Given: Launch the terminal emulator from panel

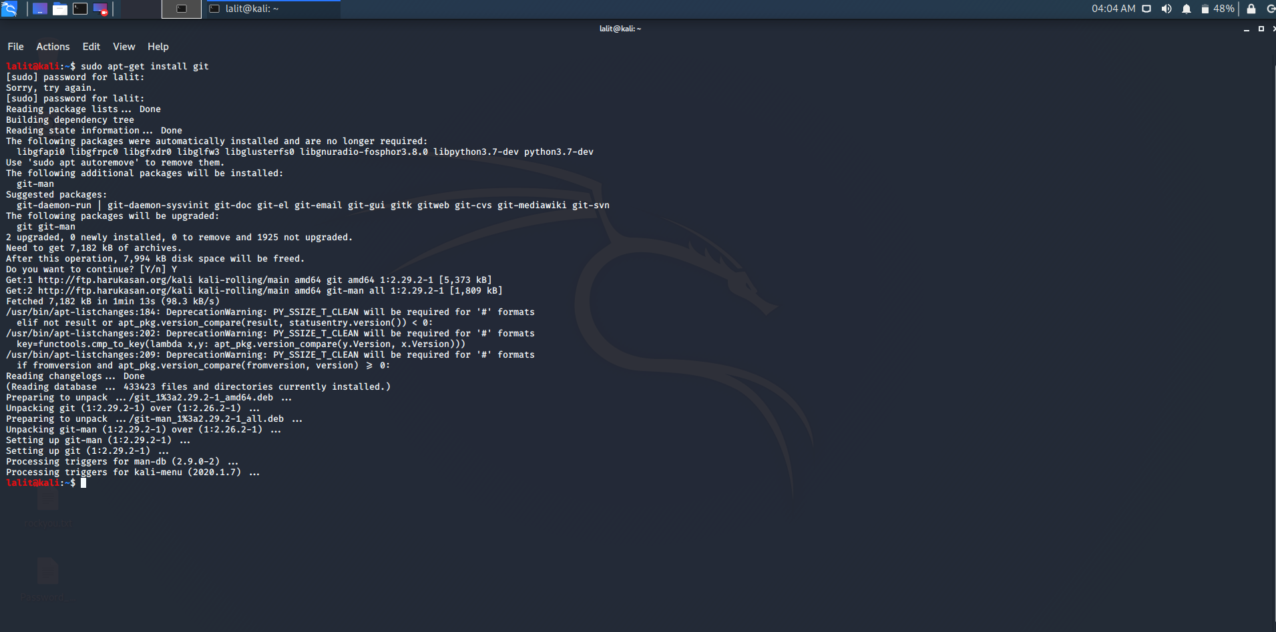Looking at the screenshot, I should [80, 9].
